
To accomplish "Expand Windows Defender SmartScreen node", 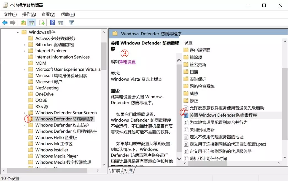I will point(24,113).
